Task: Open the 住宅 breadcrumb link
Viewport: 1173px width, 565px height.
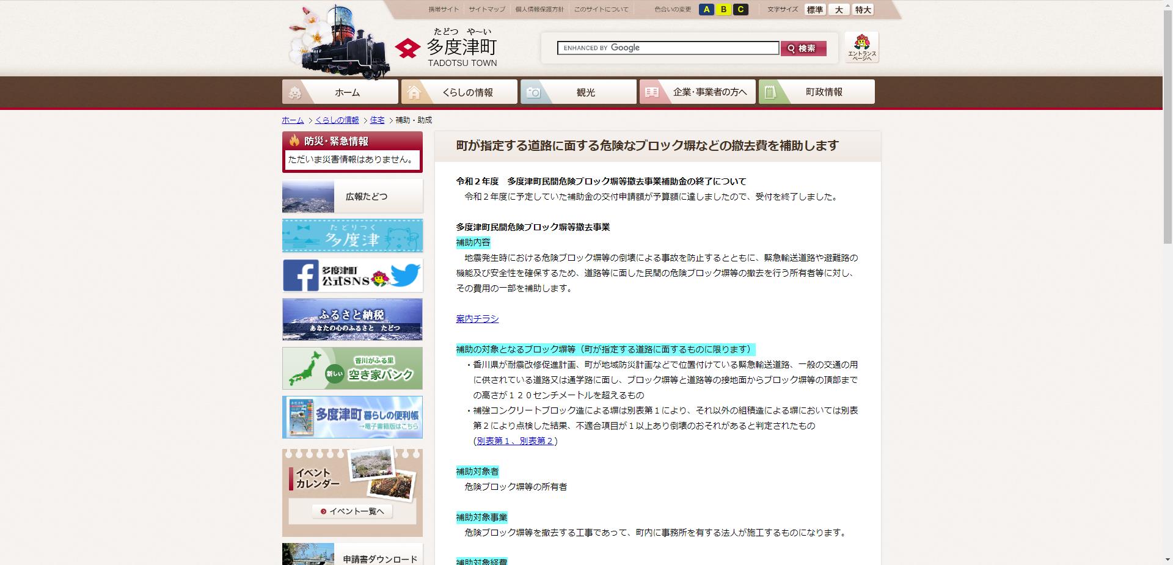Action: [x=377, y=120]
